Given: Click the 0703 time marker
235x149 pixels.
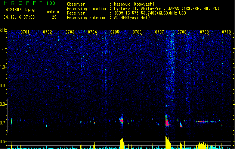Looking at the screenshot, I should pos(70,32).
